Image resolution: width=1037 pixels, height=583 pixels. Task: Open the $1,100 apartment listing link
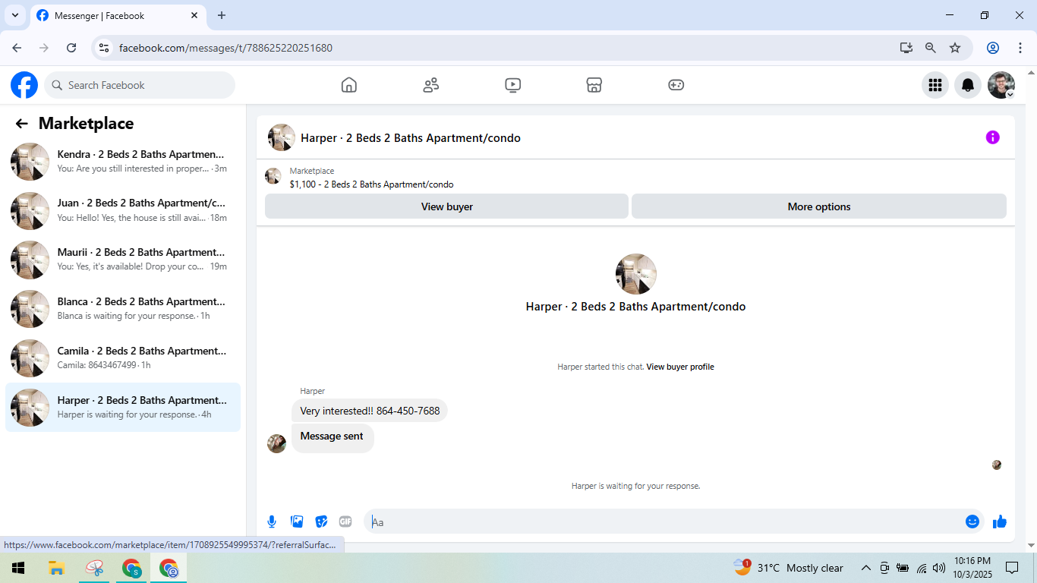(x=371, y=184)
